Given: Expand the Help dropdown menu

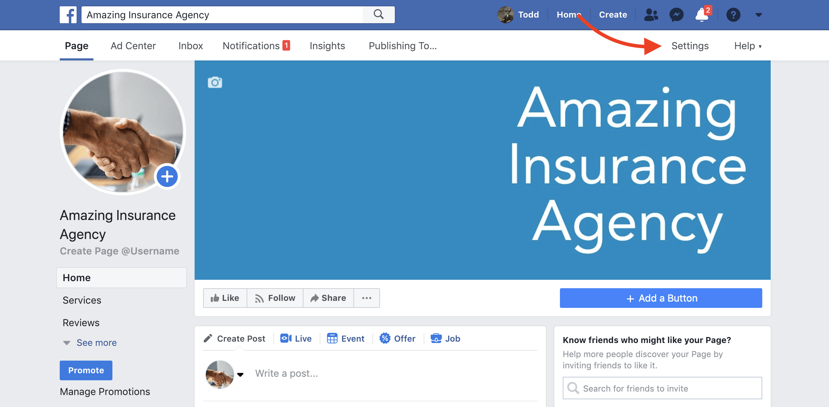Looking at the screenshot, I should coord(748,46).
